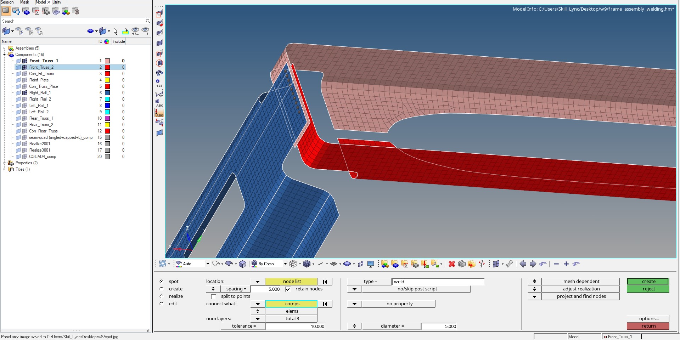The height and width of the screenshot is (340, 680).
Task: Switch to the Mask tab
Action: pyautogui.click(x=25, y=2)
